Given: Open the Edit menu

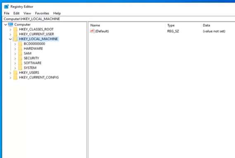Looking at the screenshot, I should pos(17,13).
